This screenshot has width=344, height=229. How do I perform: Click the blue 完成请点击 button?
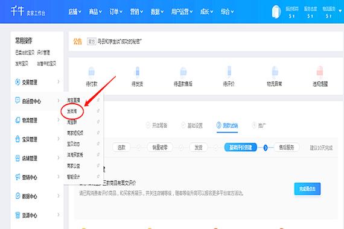[307, 189]
